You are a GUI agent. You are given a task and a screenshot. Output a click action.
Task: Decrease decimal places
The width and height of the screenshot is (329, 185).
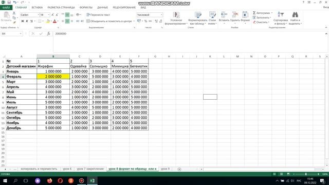[161, 21]
